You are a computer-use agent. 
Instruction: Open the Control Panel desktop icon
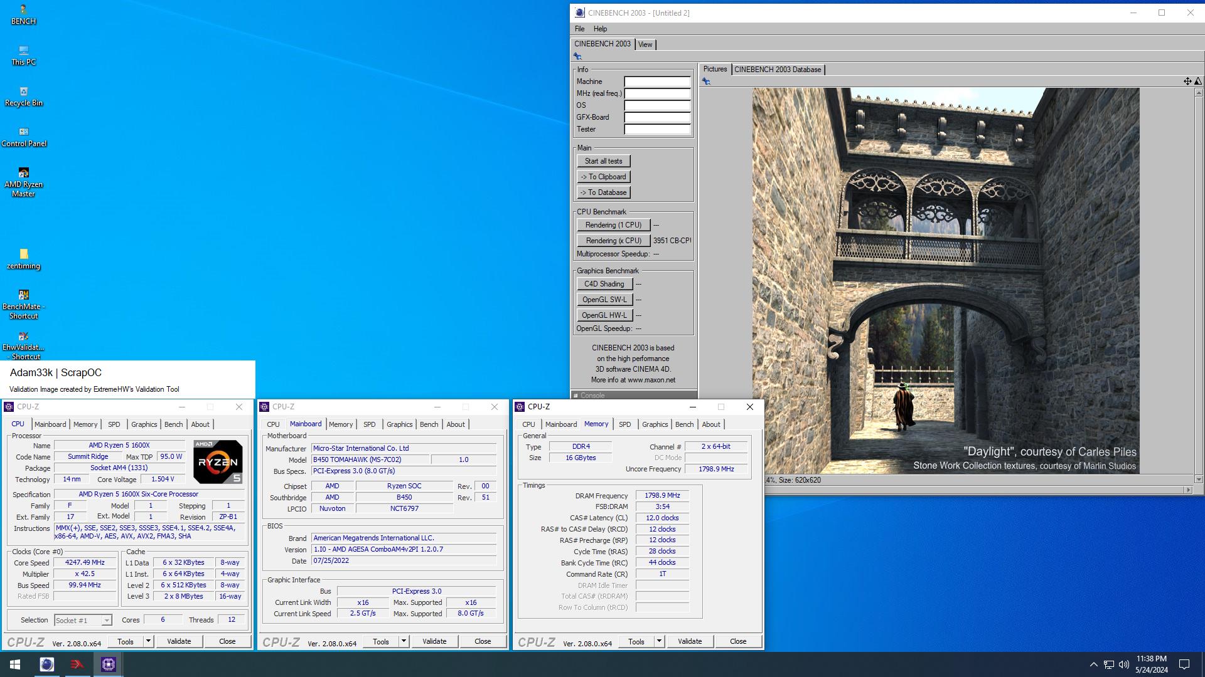(23, 137)
